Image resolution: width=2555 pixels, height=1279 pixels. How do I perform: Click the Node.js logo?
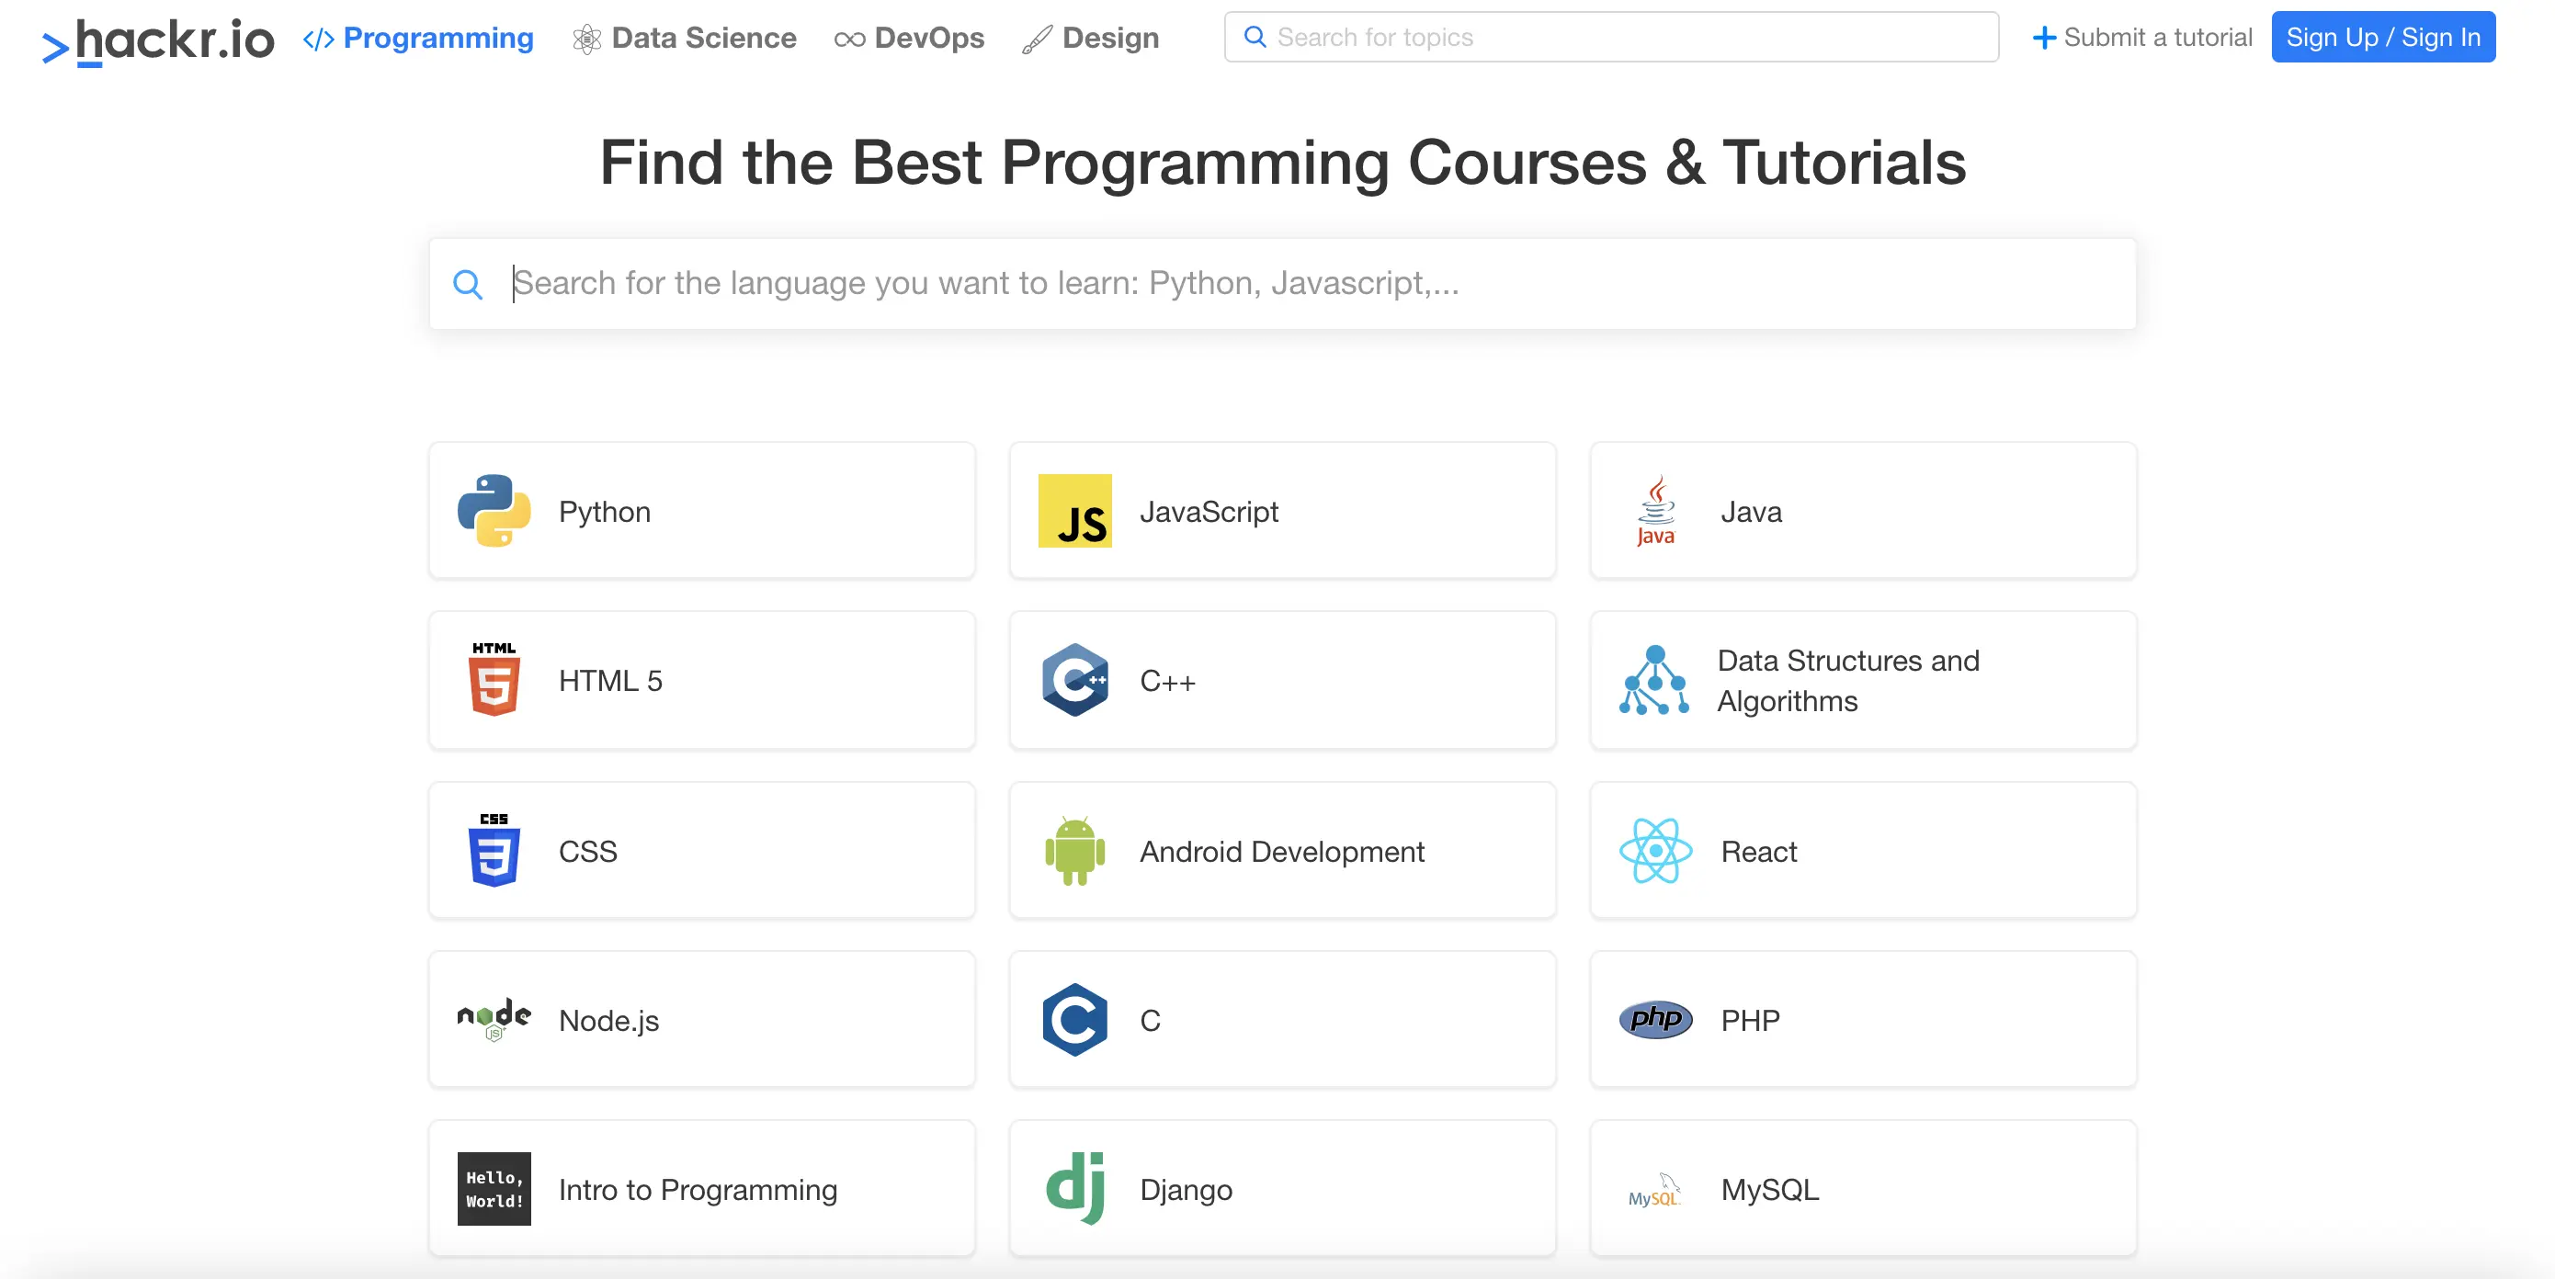(494, 1019)
